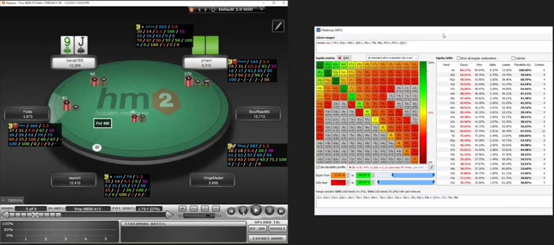This screenshot has height=245, width=554.
Task: Click the Equity column header
Action: click(x=464, y=65)
